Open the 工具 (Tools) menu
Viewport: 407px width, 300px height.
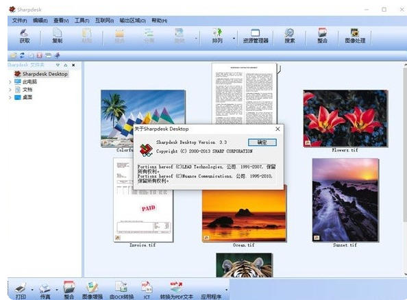coord(82,21)
